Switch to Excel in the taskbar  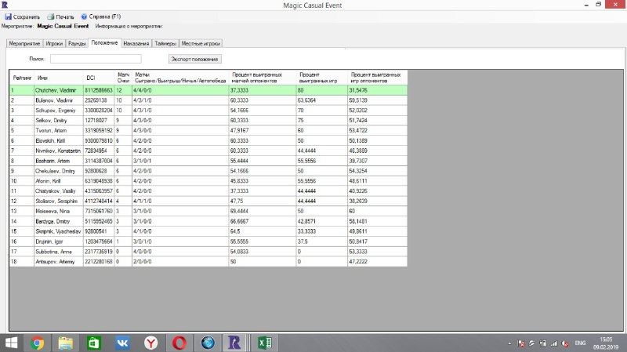pos(265,343)
